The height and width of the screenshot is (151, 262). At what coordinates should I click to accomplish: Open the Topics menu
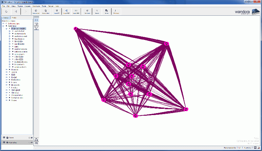click(x=20, y=6)
